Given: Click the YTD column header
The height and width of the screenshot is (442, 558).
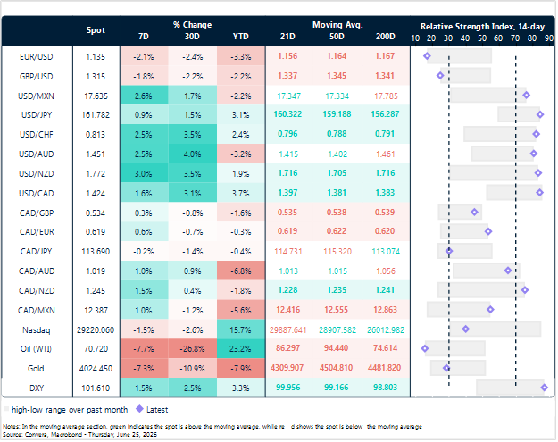Looking at the screenshot, I should tap(241, 37).
